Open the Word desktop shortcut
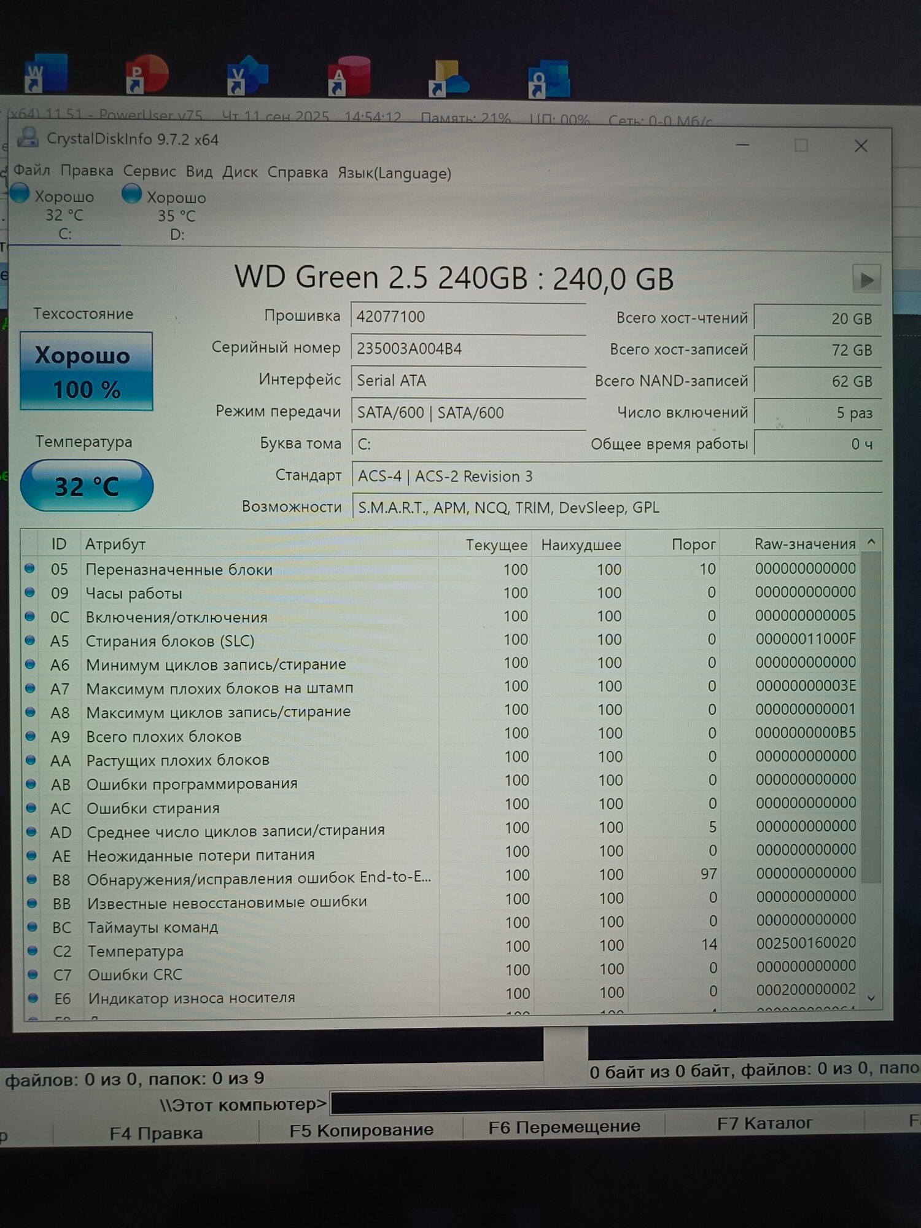 click(x=45, y=73)
